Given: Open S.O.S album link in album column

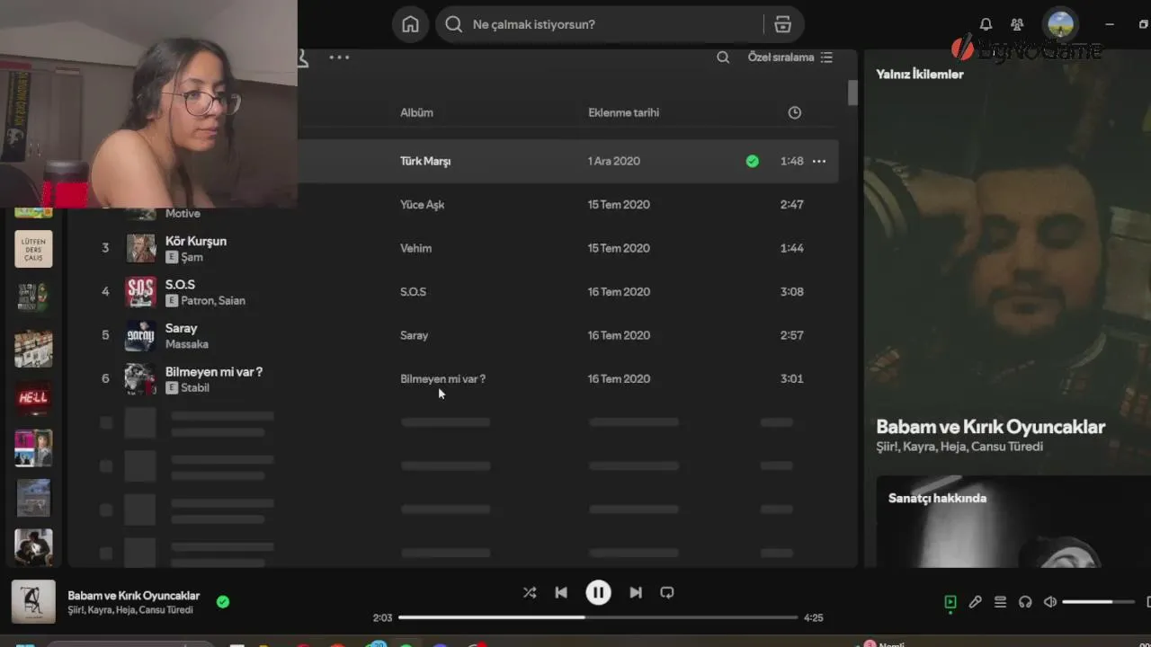Looking at the screenshot, I should coord(413,292).
